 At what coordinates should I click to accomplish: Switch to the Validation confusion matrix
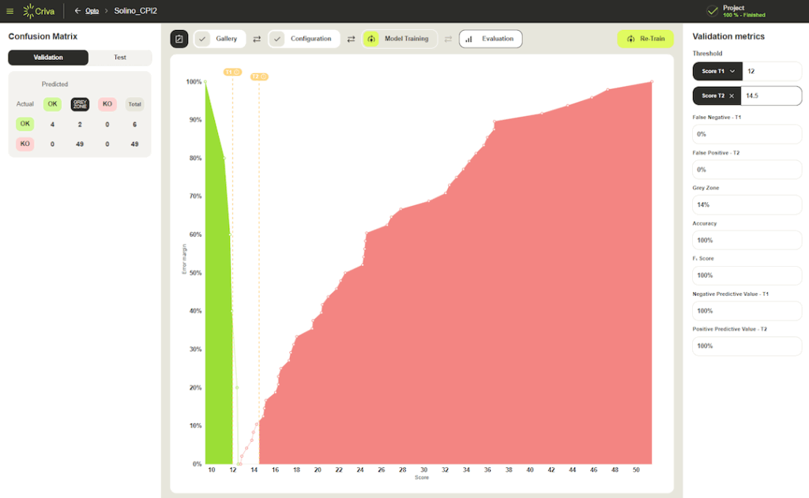[x=48, y=58]
